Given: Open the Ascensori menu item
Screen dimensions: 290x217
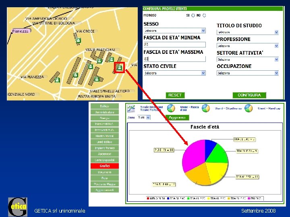Looking at the screenshot, I should (x=104, y=154).
